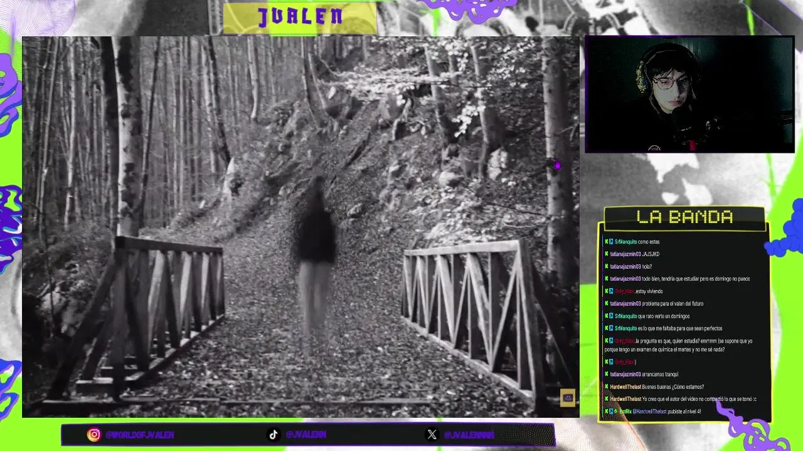
Task: Click the LA BANDA chat header
Action: point(684,217)
